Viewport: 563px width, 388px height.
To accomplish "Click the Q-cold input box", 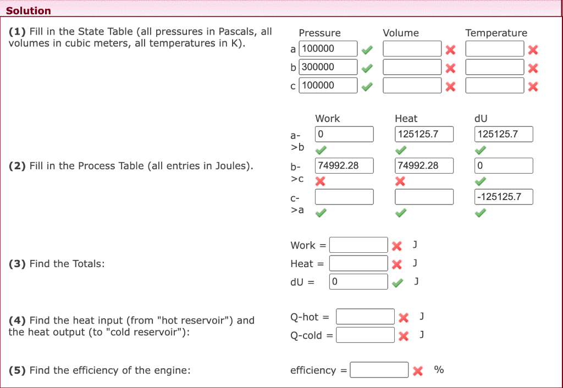I will (365, 335).
